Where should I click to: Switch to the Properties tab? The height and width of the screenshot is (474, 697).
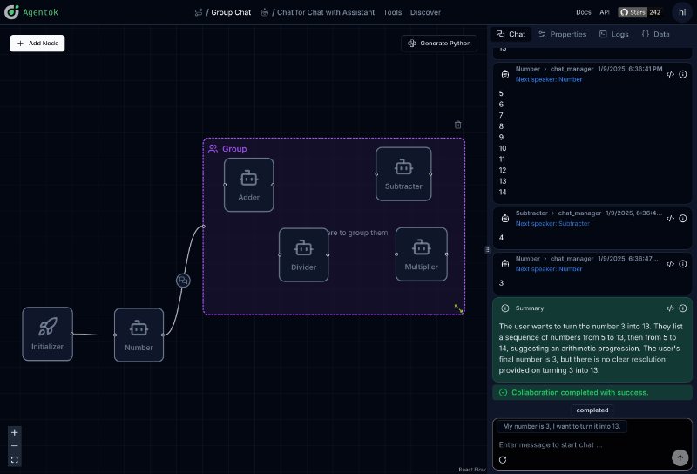point(562,34)
